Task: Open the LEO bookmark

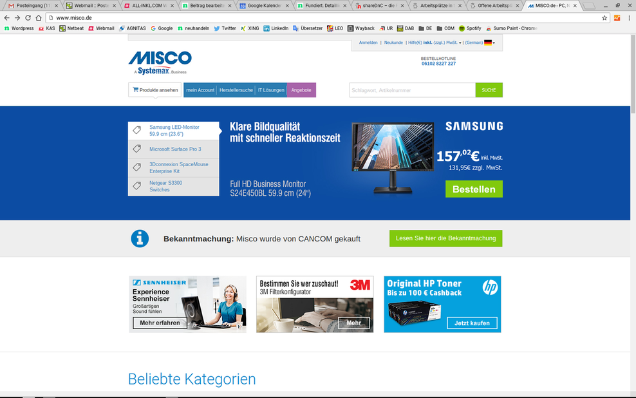Action: pyautogui.click(x=335, y=28)
